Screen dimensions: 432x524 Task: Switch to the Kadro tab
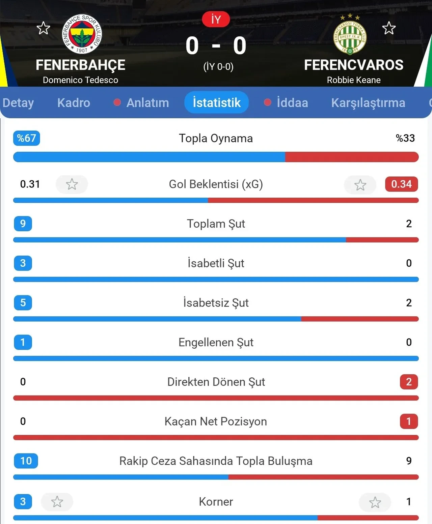click(x=73, y=103)
